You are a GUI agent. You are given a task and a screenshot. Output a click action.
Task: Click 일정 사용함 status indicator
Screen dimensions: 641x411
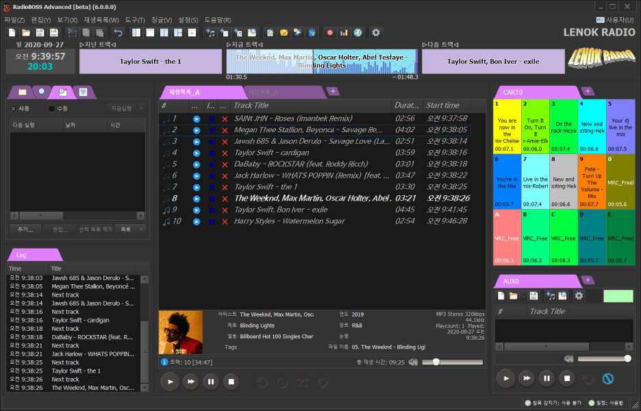(606, 403)
